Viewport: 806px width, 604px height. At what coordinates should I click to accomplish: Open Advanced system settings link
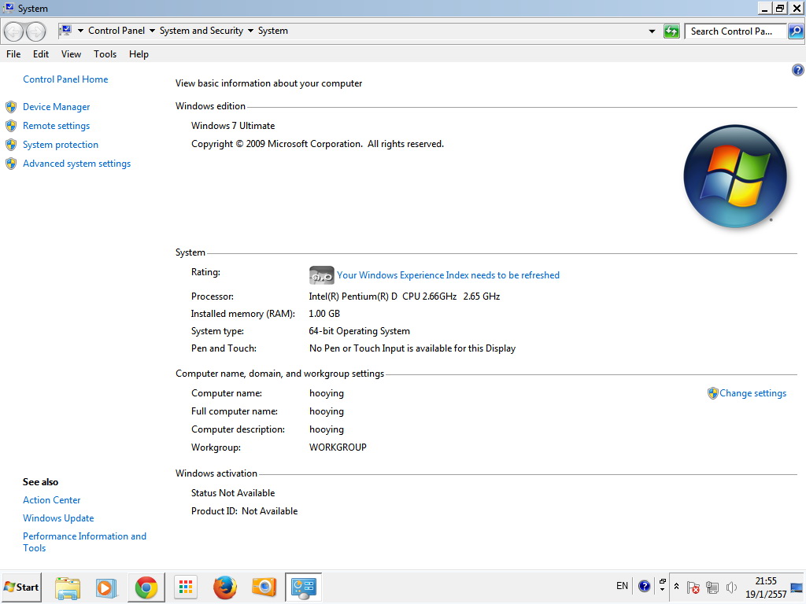(76, 164)
